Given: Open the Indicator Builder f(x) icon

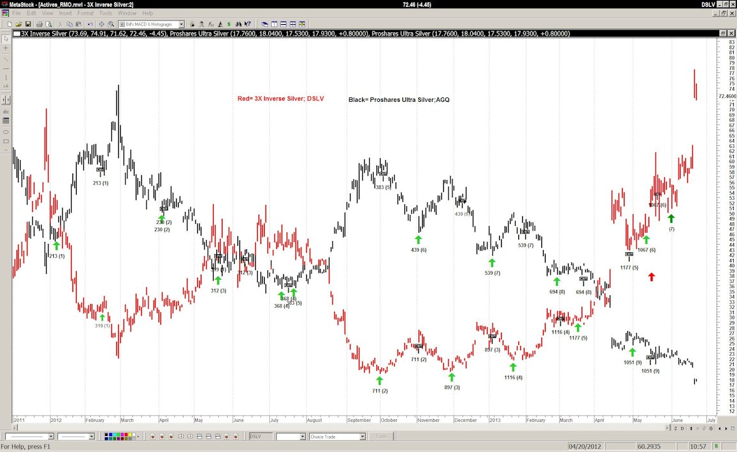Looking at the screenshot, I should [x=210, y=24].
